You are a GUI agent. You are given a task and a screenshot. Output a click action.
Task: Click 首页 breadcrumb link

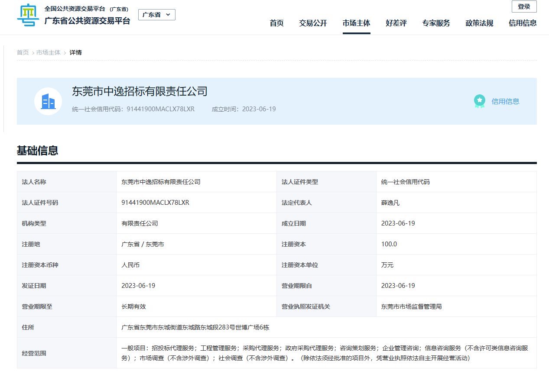[x=23, y=52]
